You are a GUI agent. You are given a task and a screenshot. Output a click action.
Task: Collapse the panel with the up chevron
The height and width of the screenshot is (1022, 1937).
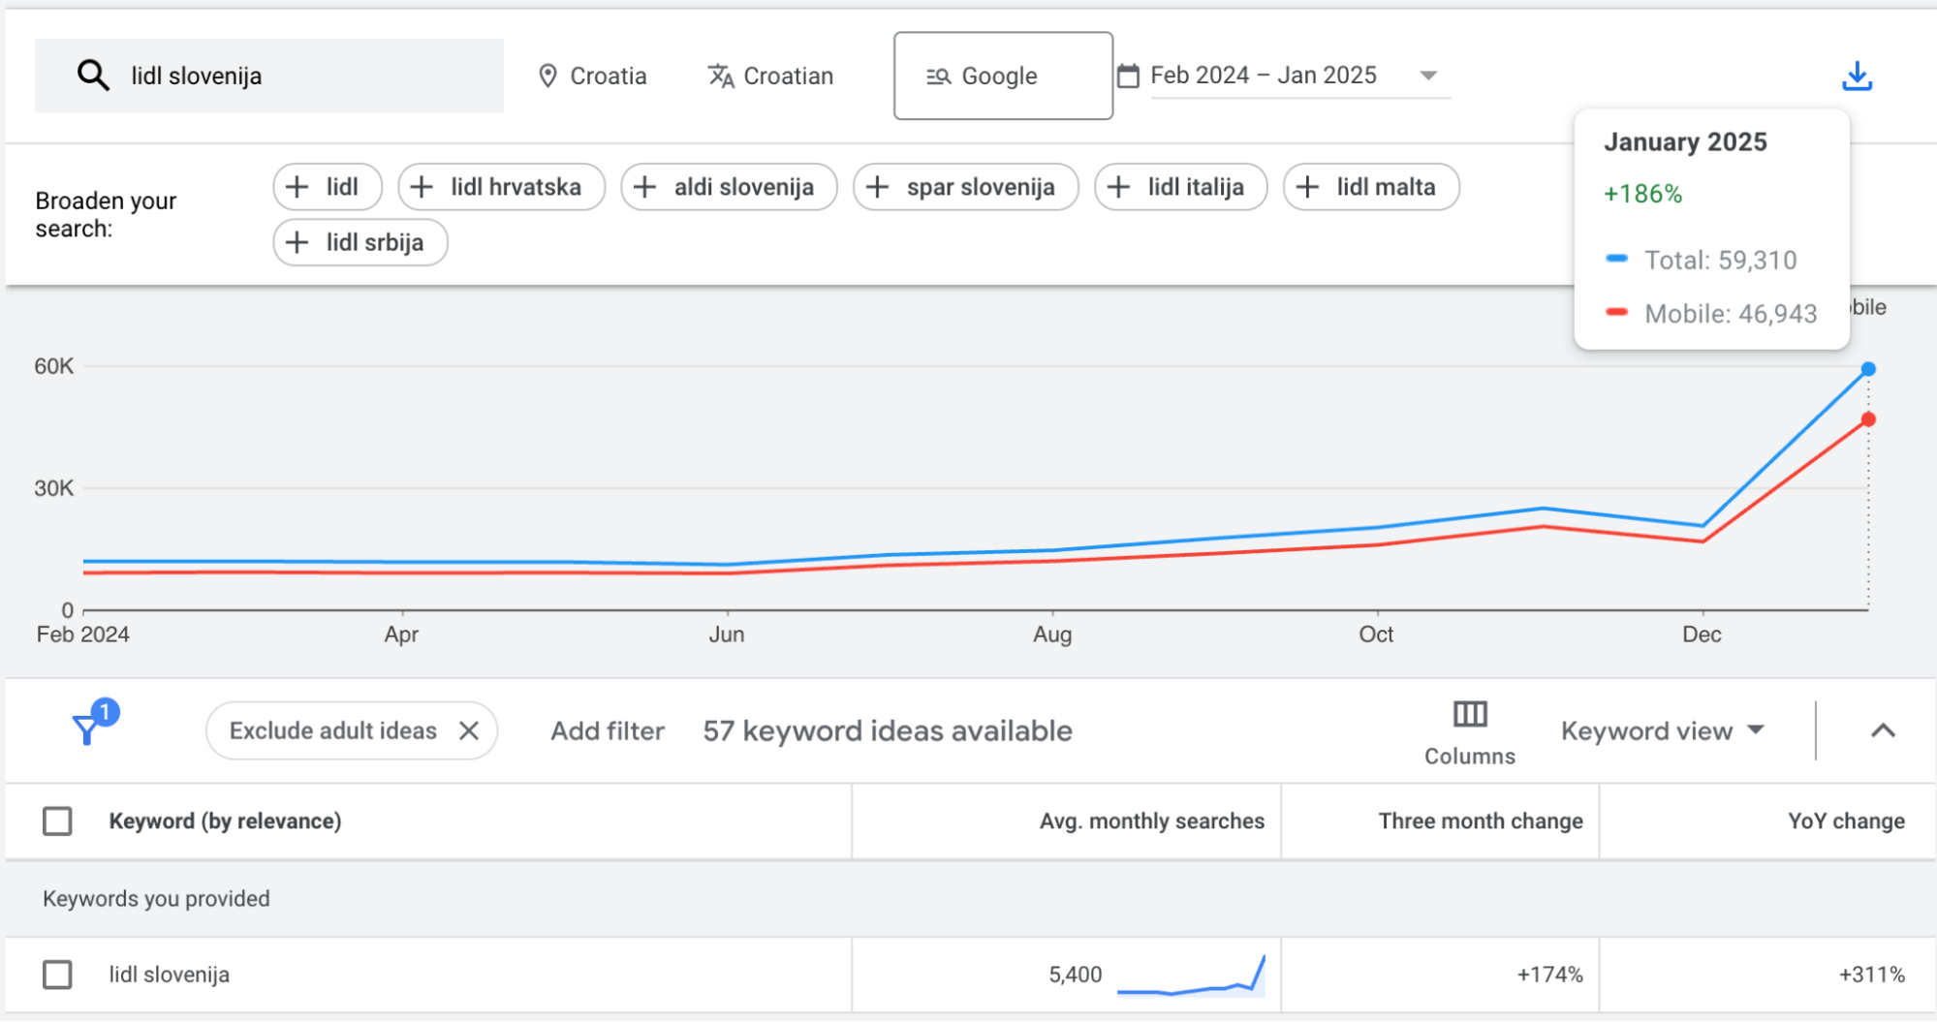coord(1882,730)
